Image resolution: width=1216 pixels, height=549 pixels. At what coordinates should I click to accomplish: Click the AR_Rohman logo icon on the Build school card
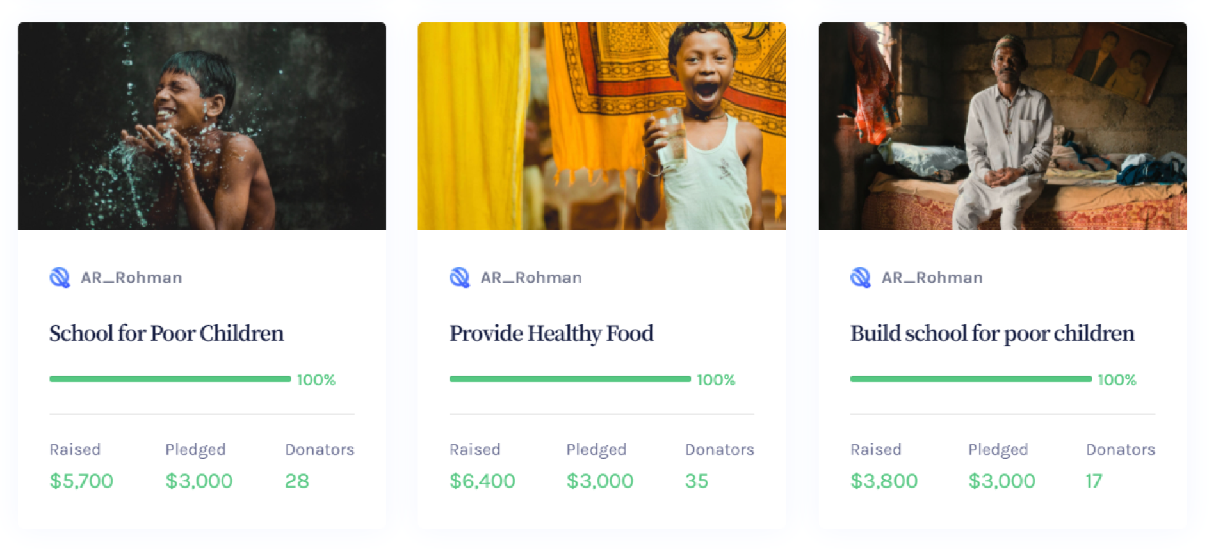tap(861, 278)
